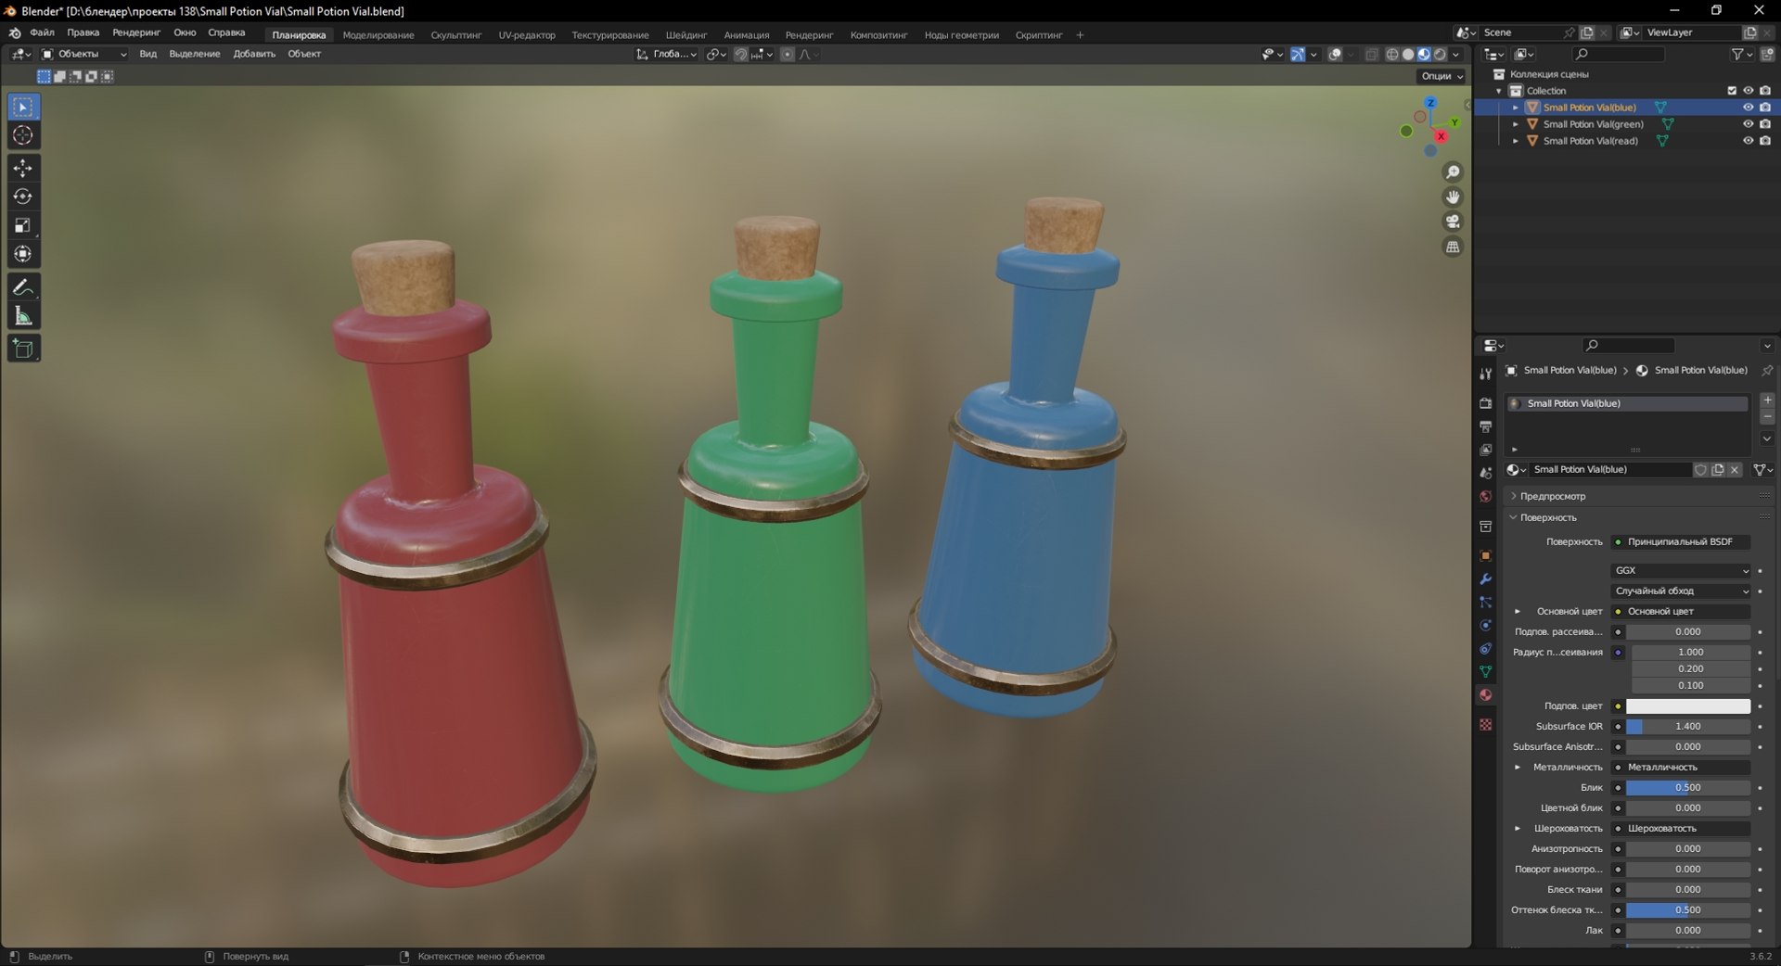Open the Material properties tab icon
Screen dimensions: 1781x966
(x=1485, y=695)
